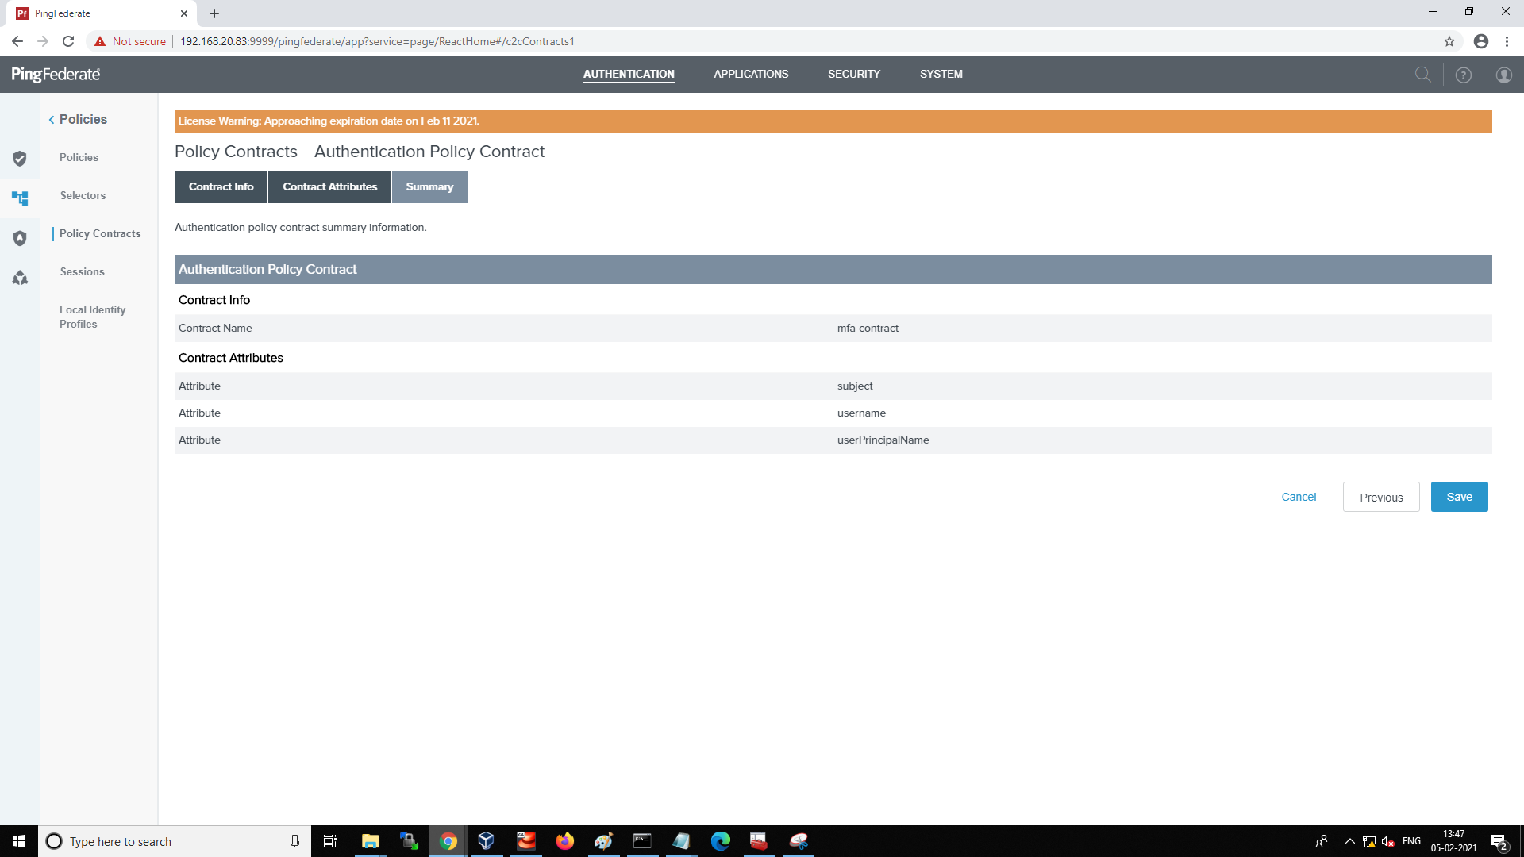Open the SYSTEM menu
The width and height of the screenshot is (1524, 857).
pos(941,74)
